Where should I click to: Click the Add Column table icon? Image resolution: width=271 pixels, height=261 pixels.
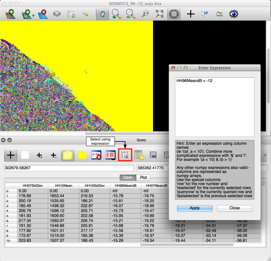(139, 155)
